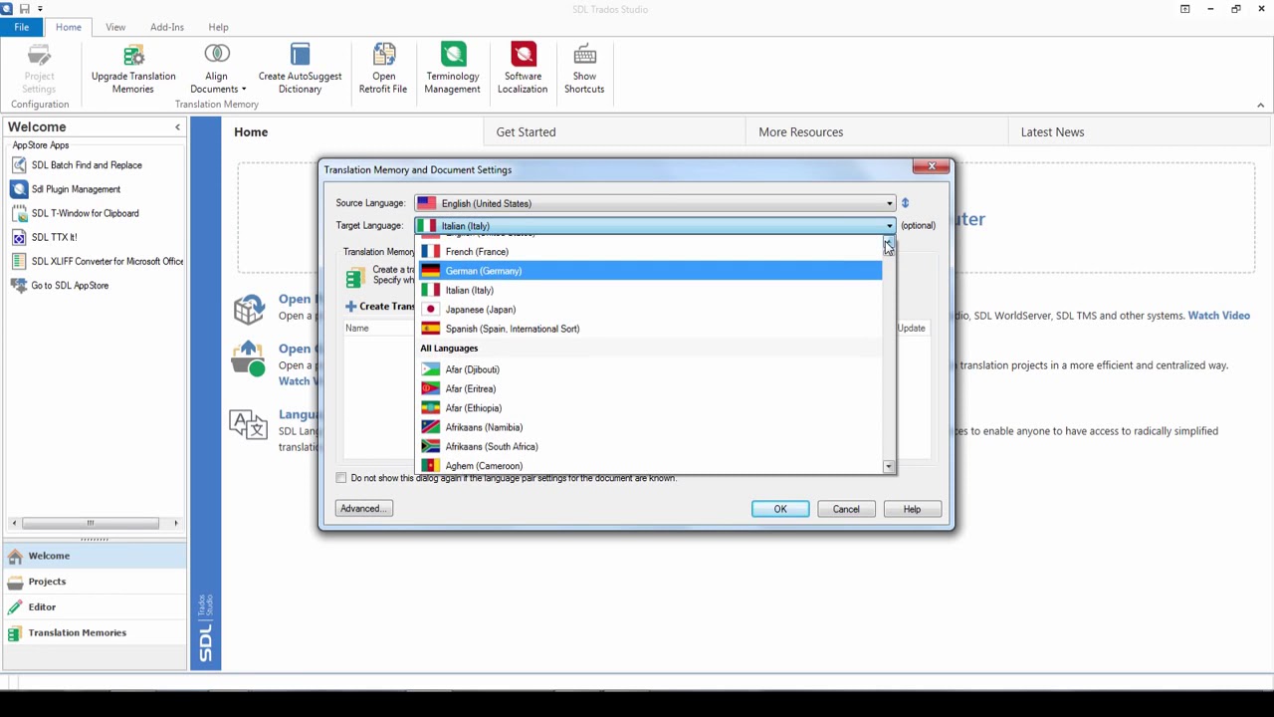Select Italian (Italy) in the list
Image resolution: width=1274 pixels, height=717 pixels.
pos(650,290)
